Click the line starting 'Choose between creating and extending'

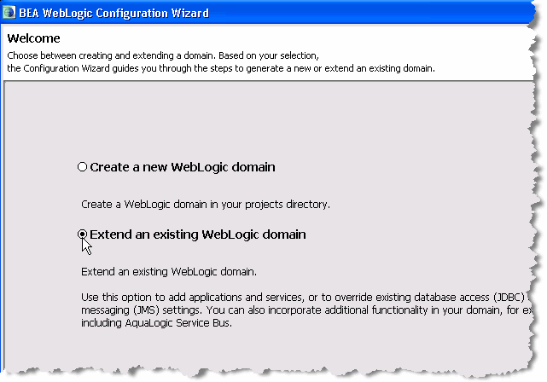click(163, 55)
